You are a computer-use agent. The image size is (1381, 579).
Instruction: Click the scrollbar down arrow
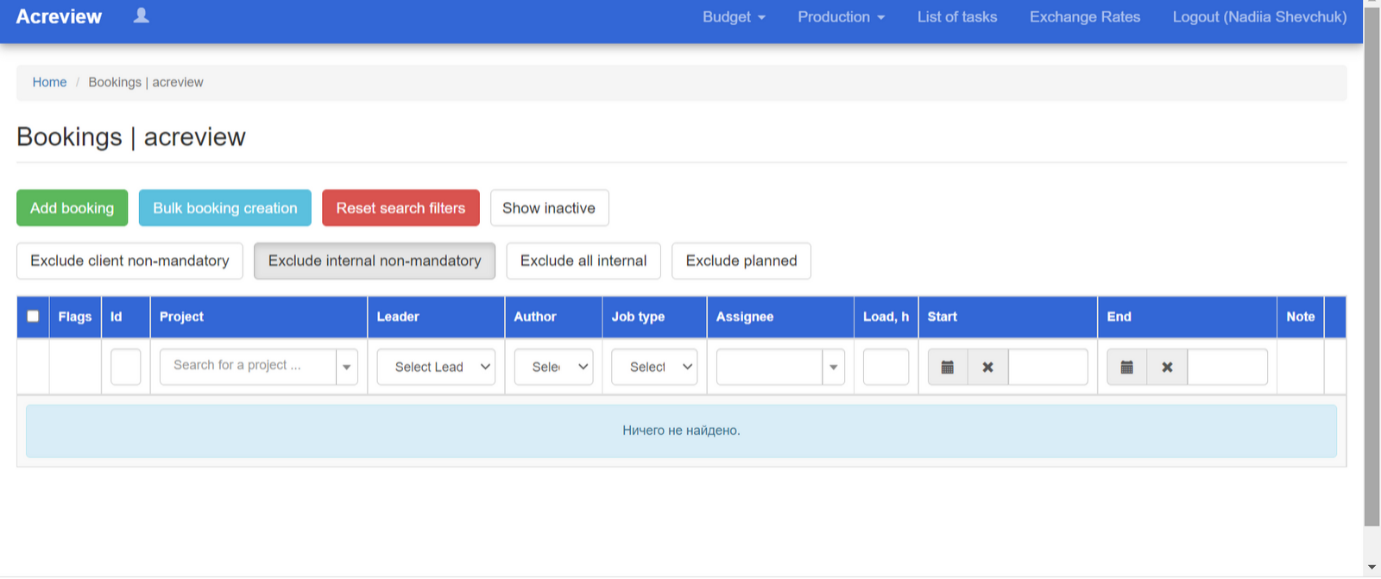(1372, 568)
